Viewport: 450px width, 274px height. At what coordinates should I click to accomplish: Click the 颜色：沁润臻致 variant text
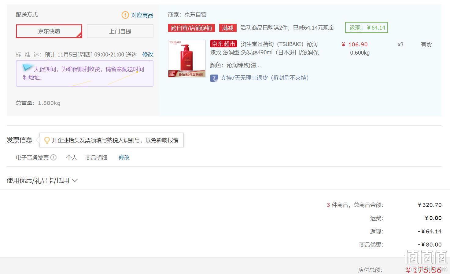coord(235,65)
